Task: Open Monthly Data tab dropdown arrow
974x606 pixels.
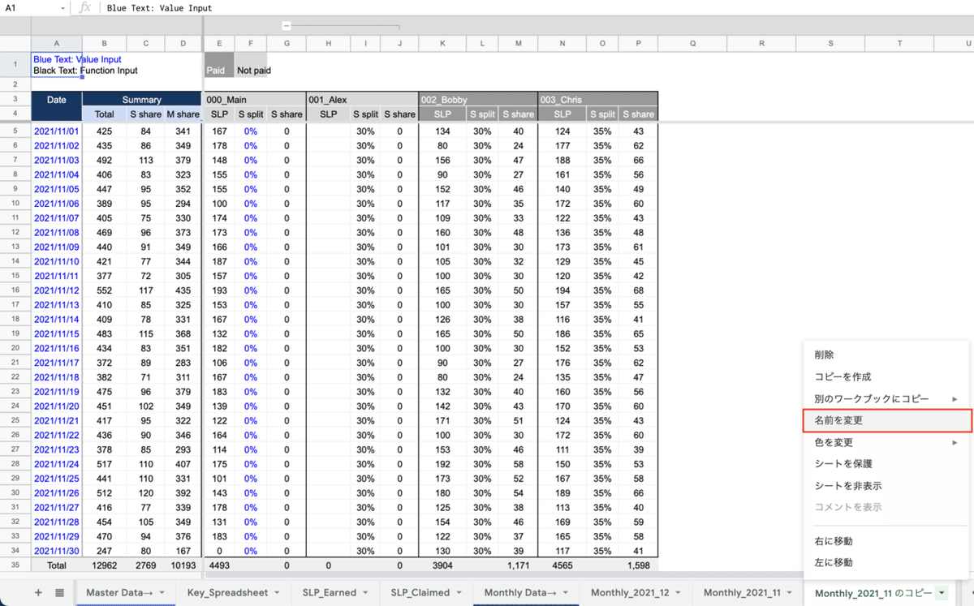Action: coord(566,593)
